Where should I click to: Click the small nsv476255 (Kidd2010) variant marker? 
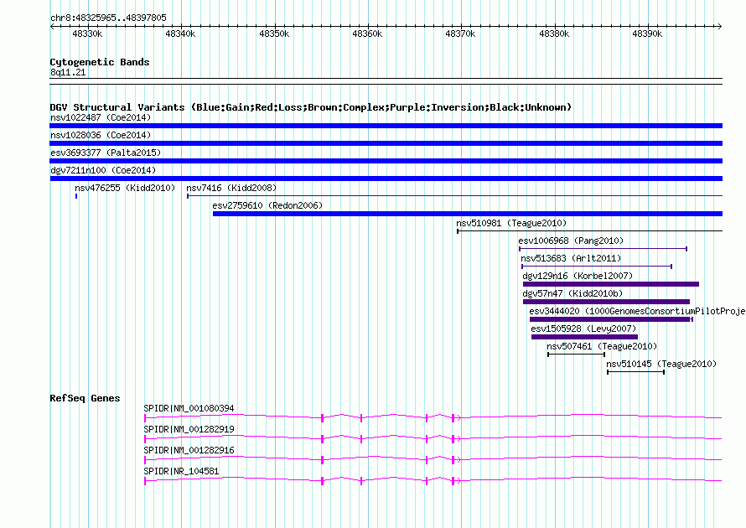click(76, 196)
